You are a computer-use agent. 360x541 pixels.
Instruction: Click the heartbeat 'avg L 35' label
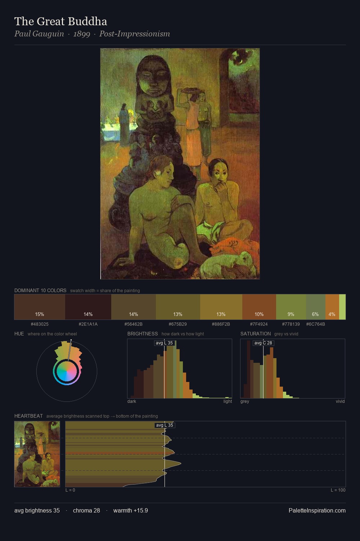tap(165, 425)
